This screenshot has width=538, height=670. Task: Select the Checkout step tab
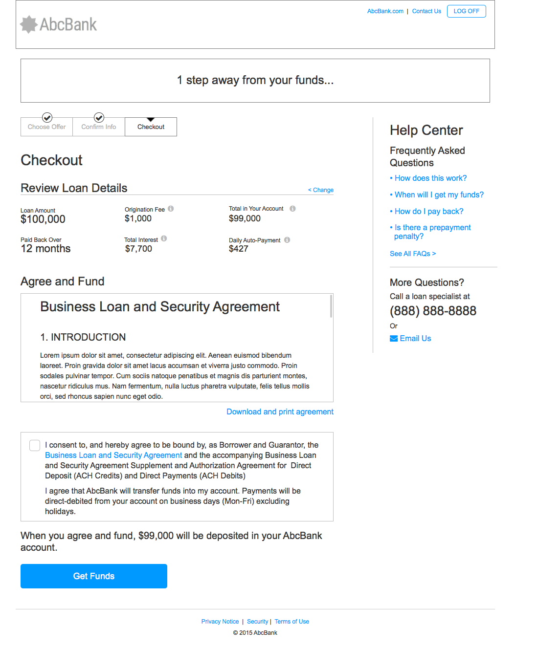pyautogui.click(x=151, y=127)
